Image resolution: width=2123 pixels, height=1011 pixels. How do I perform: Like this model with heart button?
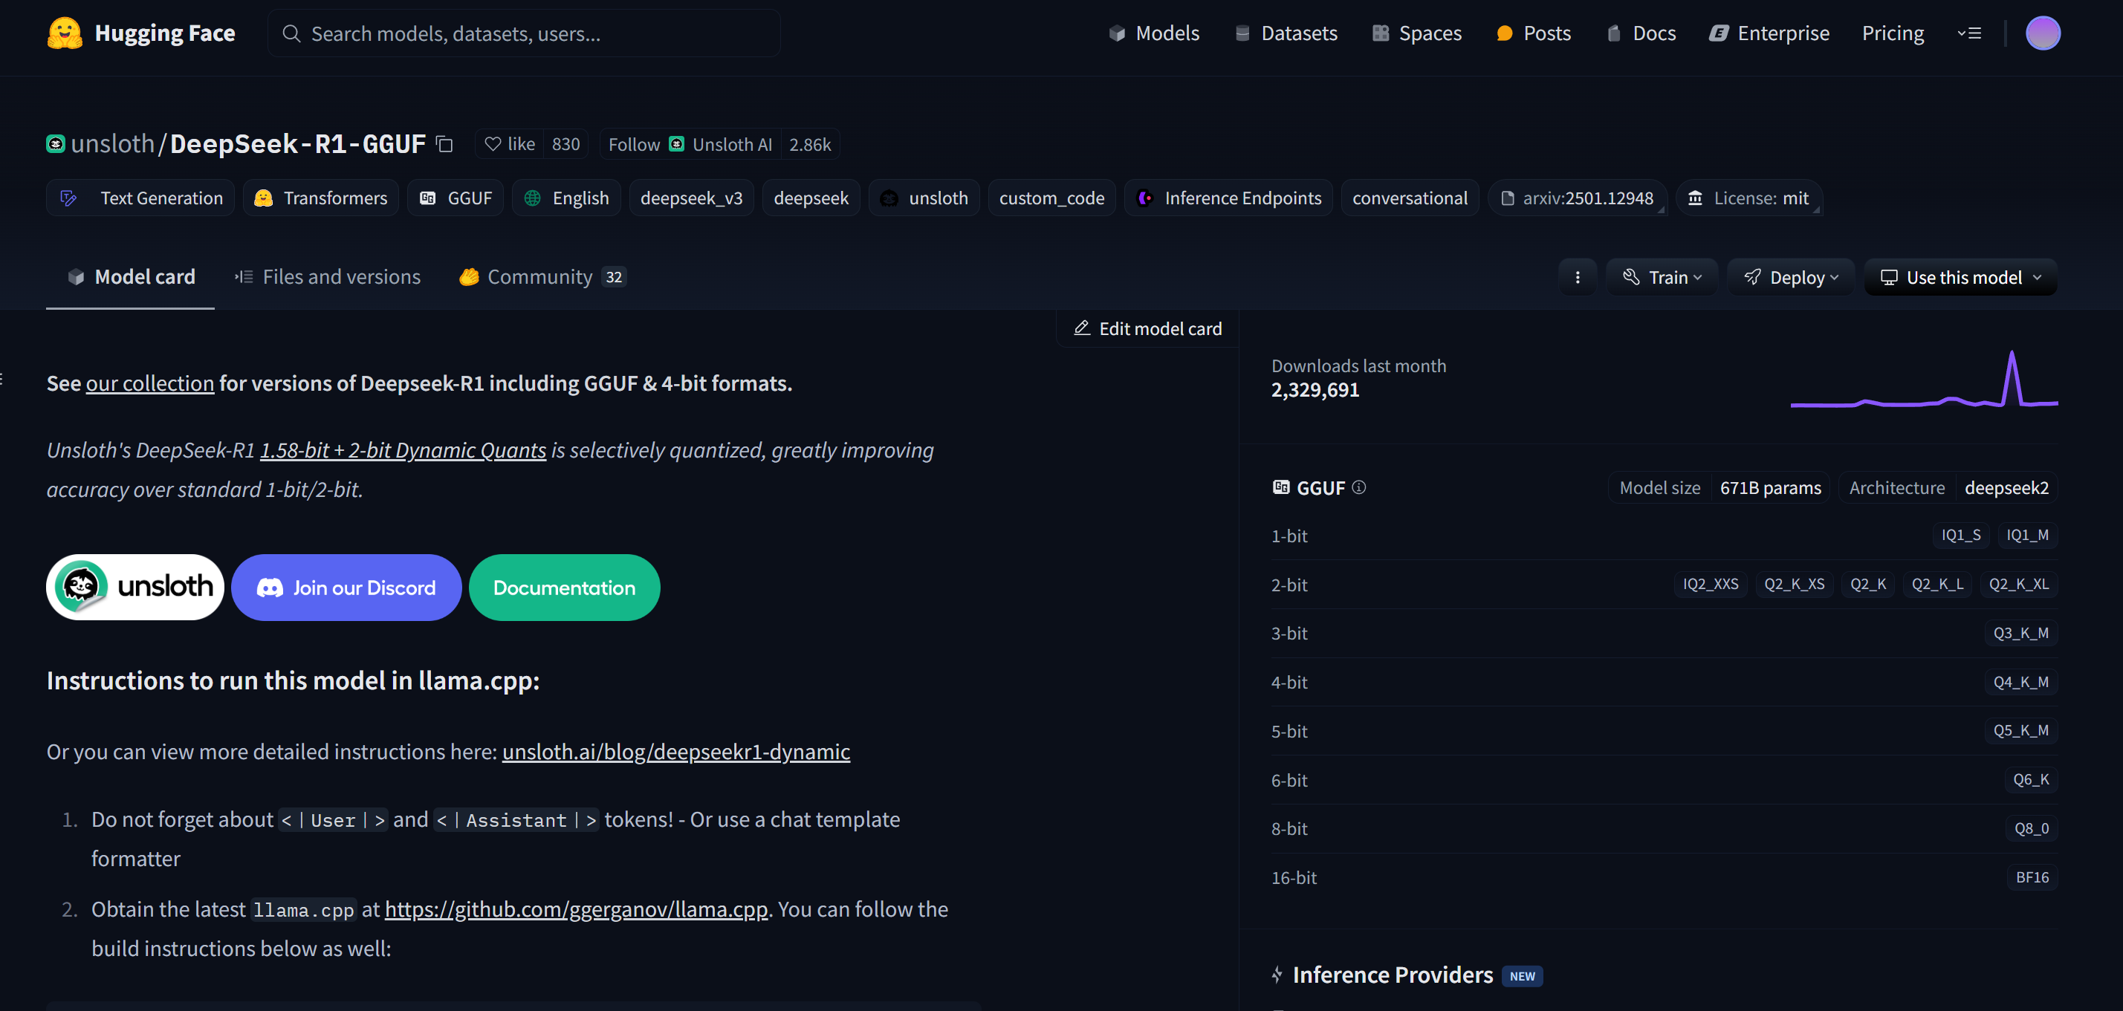click(x=509, y=144)
